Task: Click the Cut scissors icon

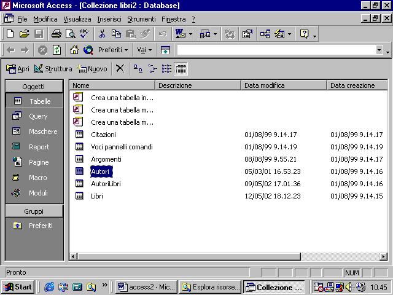Action: (102, 34)
